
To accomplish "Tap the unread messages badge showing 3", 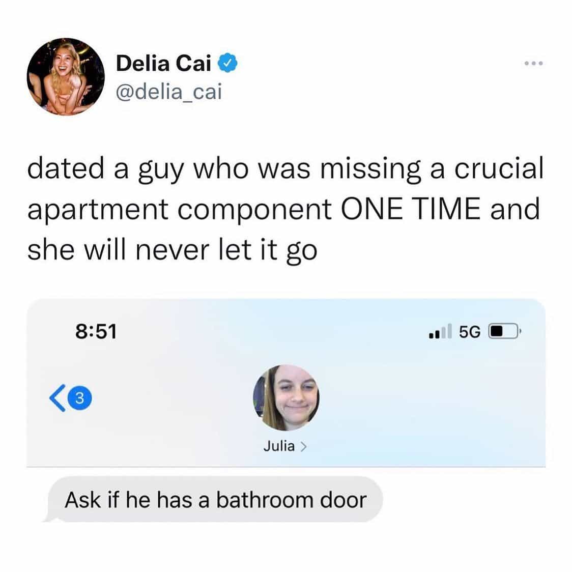I will point(80,398).
